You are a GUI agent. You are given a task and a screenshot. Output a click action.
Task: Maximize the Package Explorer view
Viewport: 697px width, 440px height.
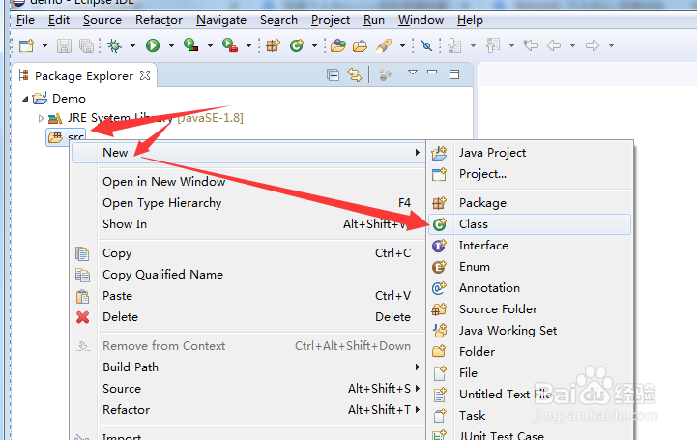[x=454, y=74]
